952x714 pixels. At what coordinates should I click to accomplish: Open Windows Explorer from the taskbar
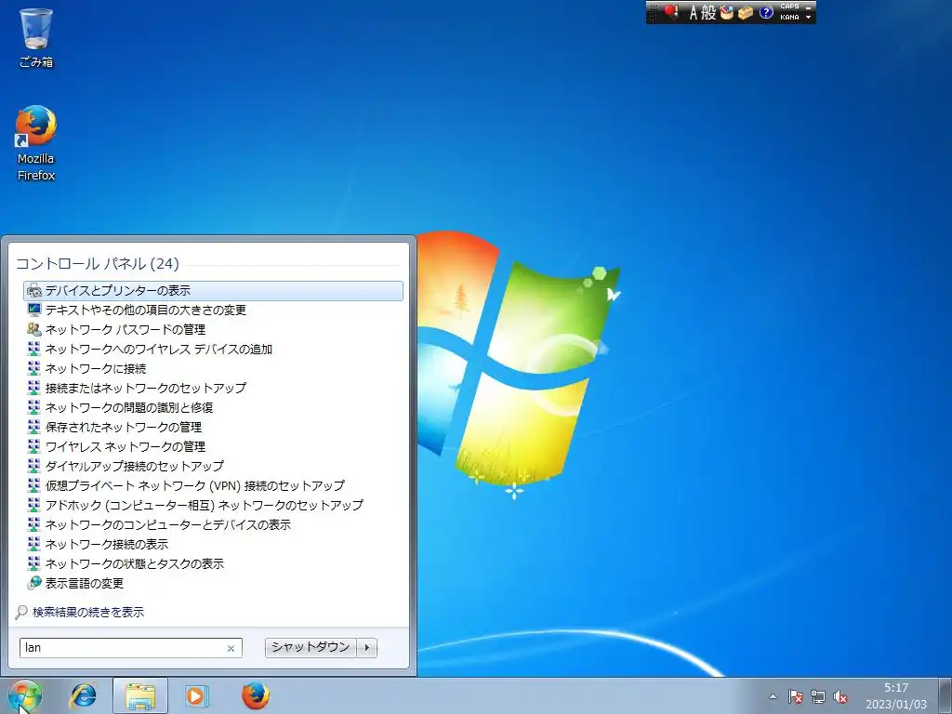tap(140, 695)
